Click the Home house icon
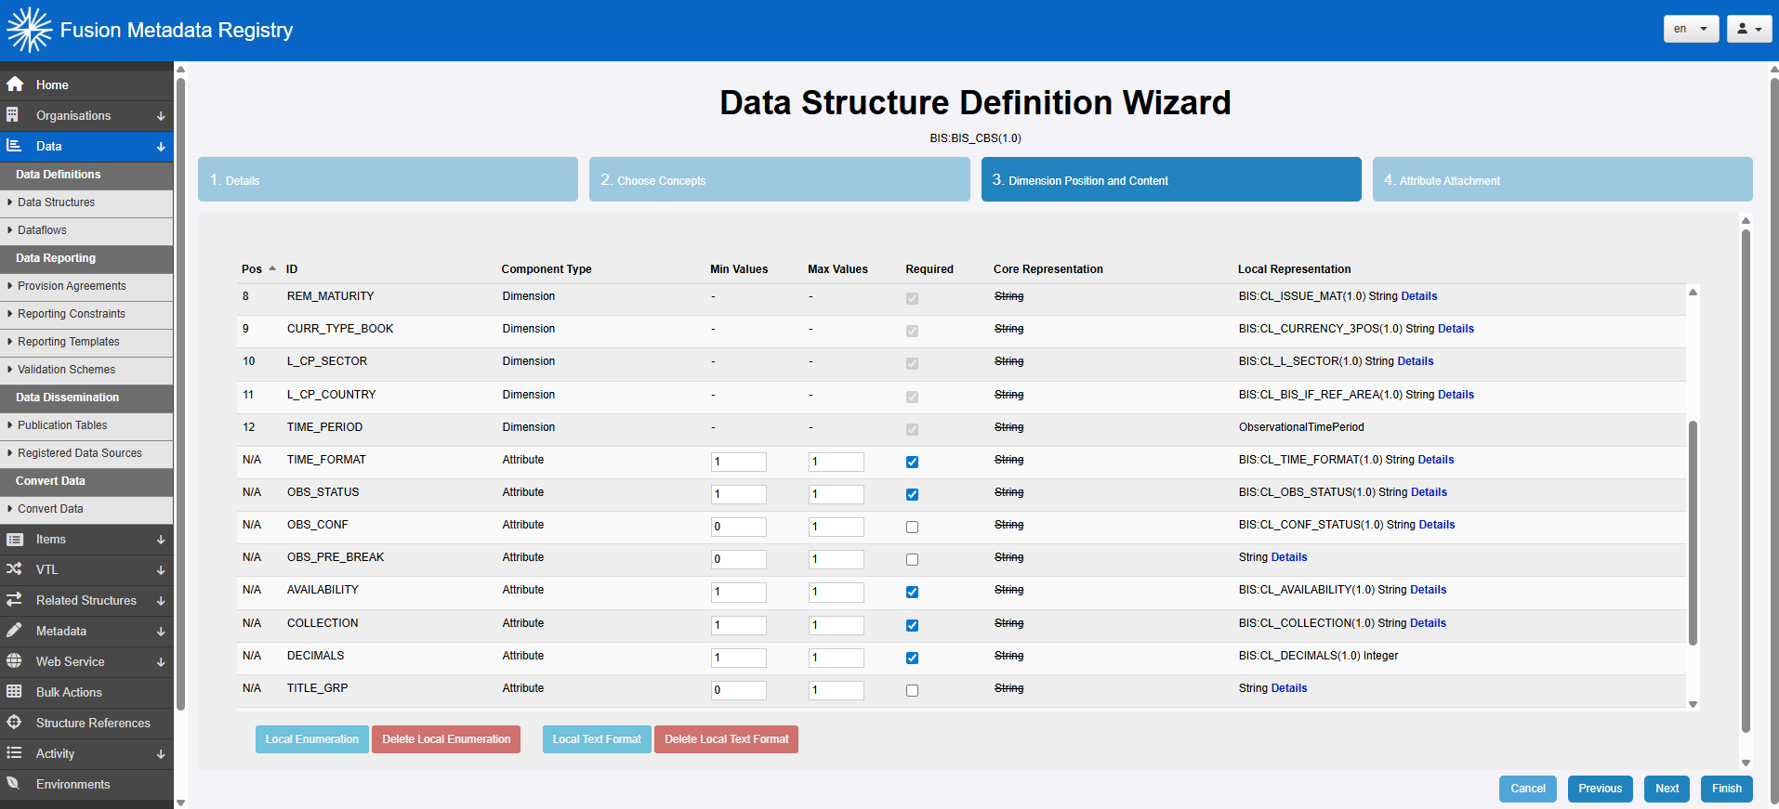1779x809 pixels. (x=14, y=85)
